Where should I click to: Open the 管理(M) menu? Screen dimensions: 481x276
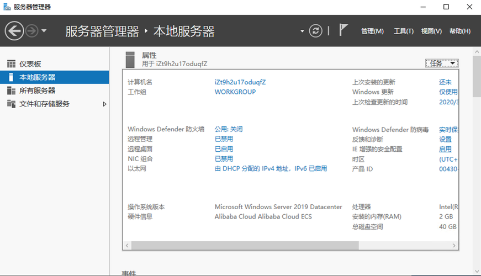tap(372, 31)
